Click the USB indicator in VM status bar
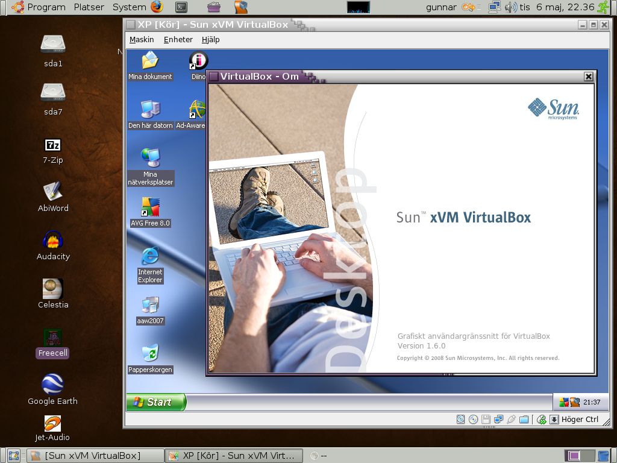The width and height of the screenshot is (617, 463). point(511,420)
